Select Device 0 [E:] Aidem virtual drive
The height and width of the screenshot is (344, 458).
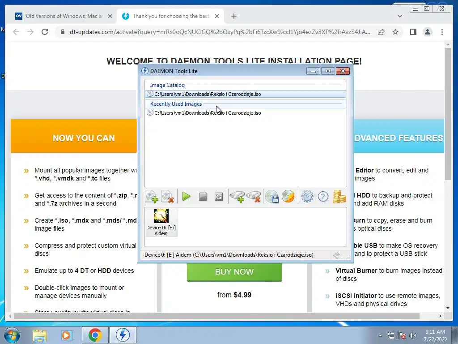[161, 222]
